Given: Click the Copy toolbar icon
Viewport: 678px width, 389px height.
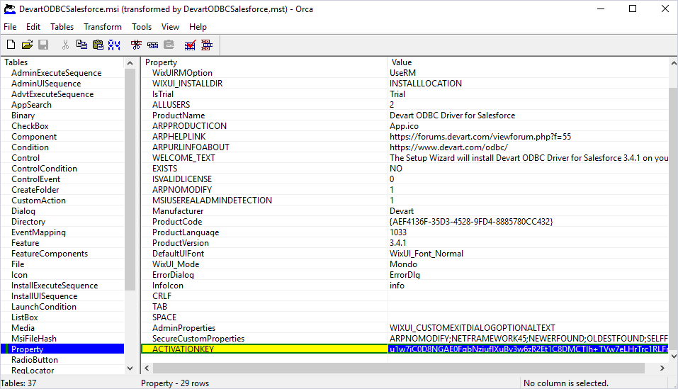Looking at the screenshot, I should (81, 45).
